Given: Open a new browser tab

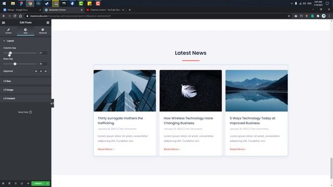Looking at the screenshot, I should [x=130, y=10].
